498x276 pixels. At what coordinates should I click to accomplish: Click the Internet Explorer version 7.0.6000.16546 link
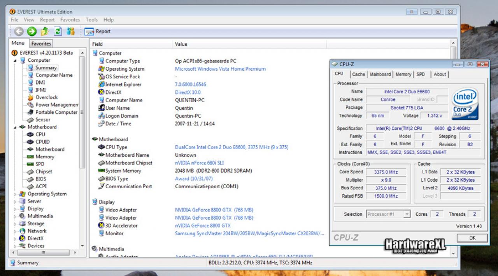(x=191, y=84)
